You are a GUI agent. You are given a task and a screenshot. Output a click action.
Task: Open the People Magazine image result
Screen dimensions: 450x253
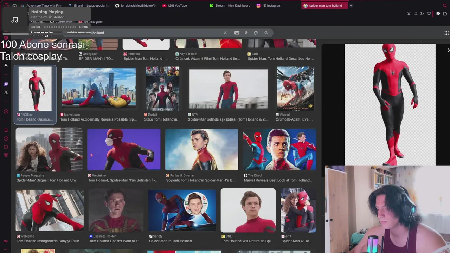[x=49, y=149]
